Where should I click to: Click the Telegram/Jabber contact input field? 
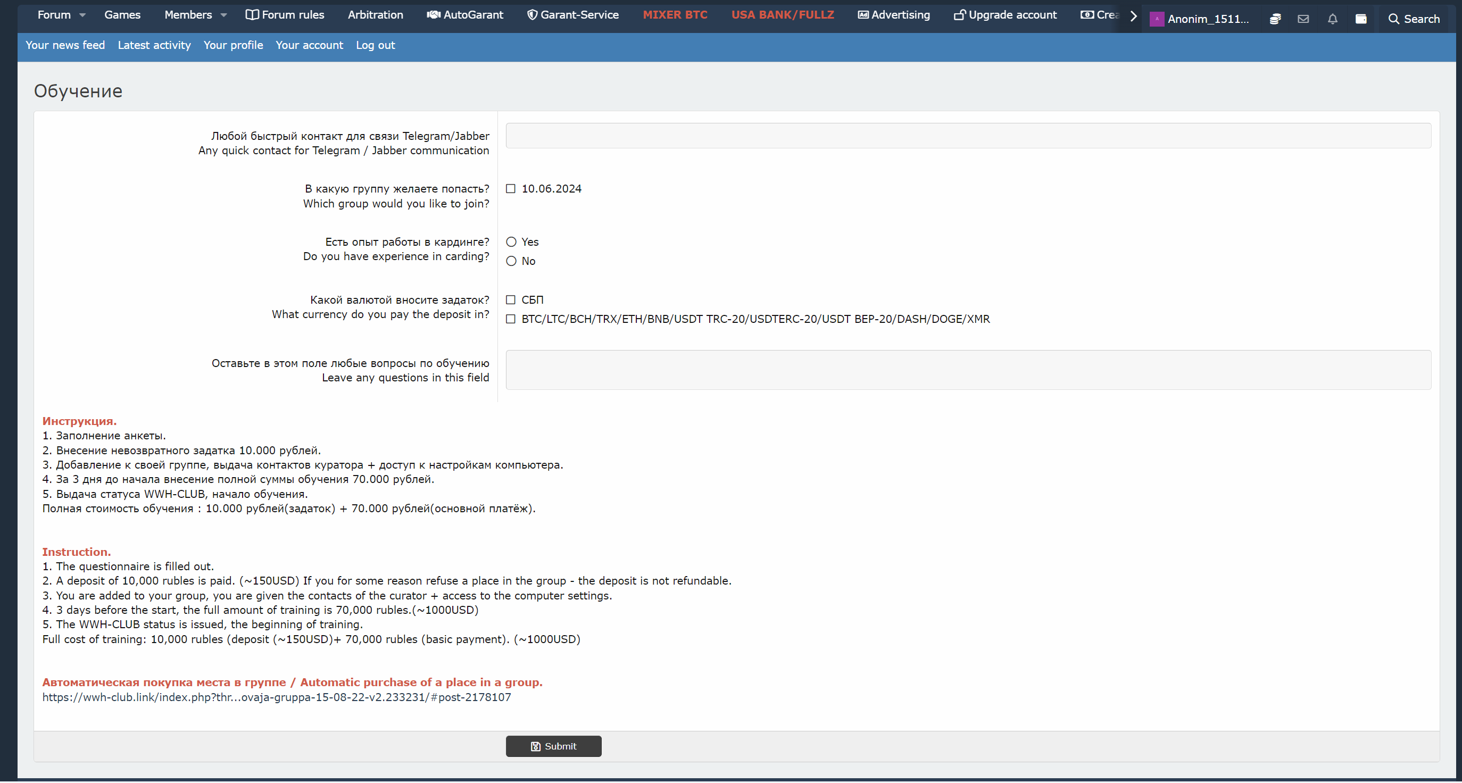coord(968,136)
